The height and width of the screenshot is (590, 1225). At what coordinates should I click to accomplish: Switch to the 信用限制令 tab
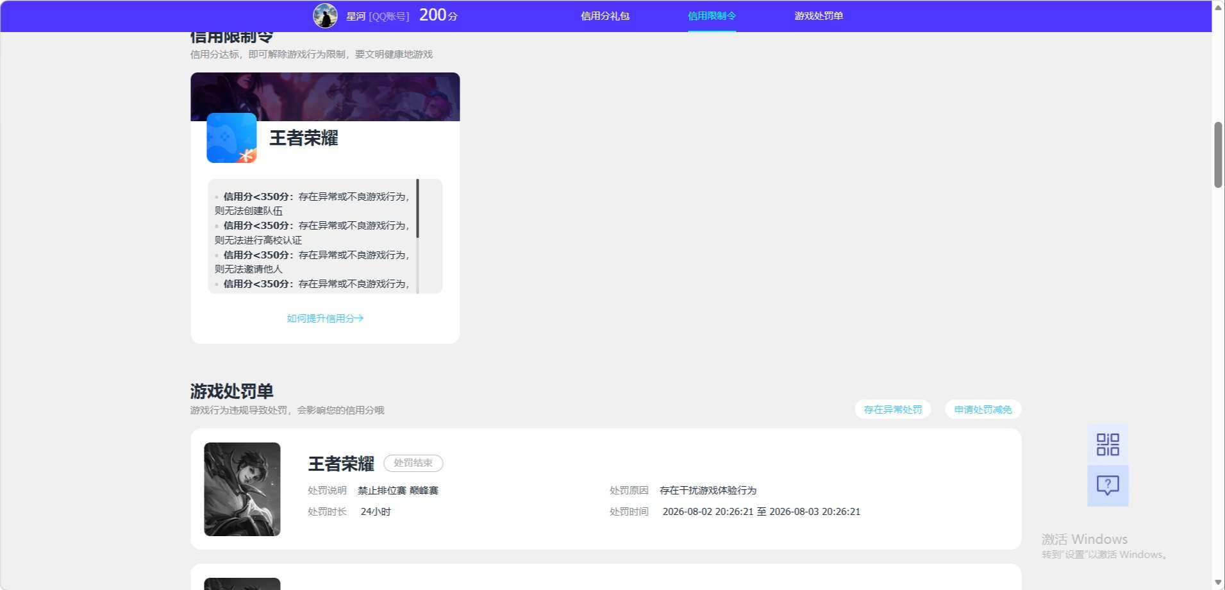(x=712, y=15)
